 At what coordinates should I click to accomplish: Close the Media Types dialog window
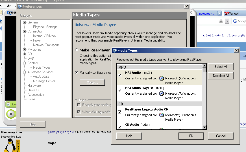click(x=236, y=51)
